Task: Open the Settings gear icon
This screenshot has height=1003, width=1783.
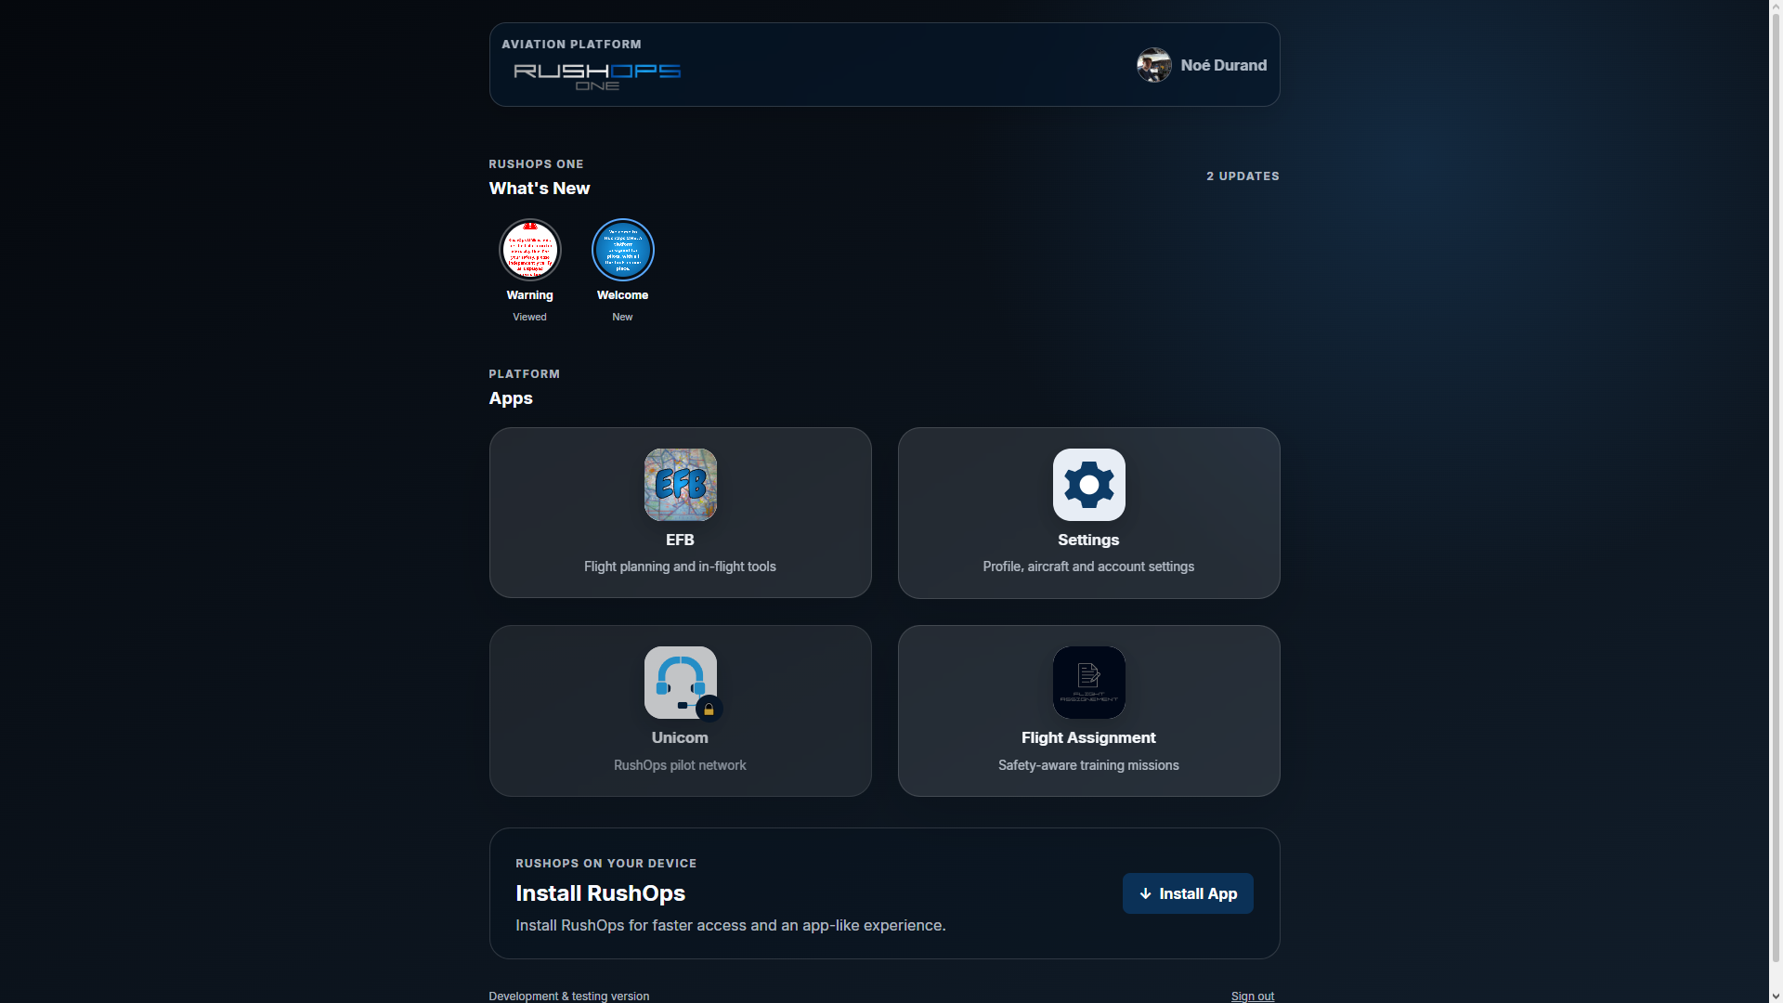Action: [x=1088, y=485]
